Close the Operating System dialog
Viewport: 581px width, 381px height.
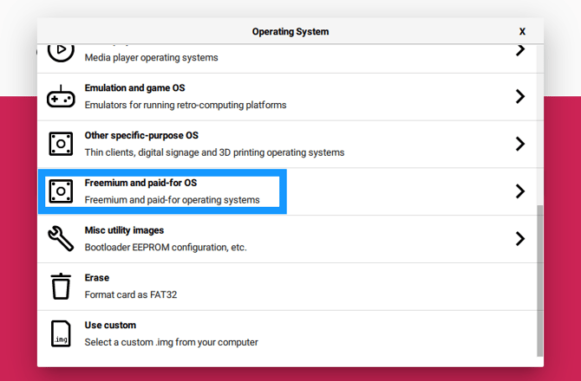pyautogui.click(x=522, y=31)
